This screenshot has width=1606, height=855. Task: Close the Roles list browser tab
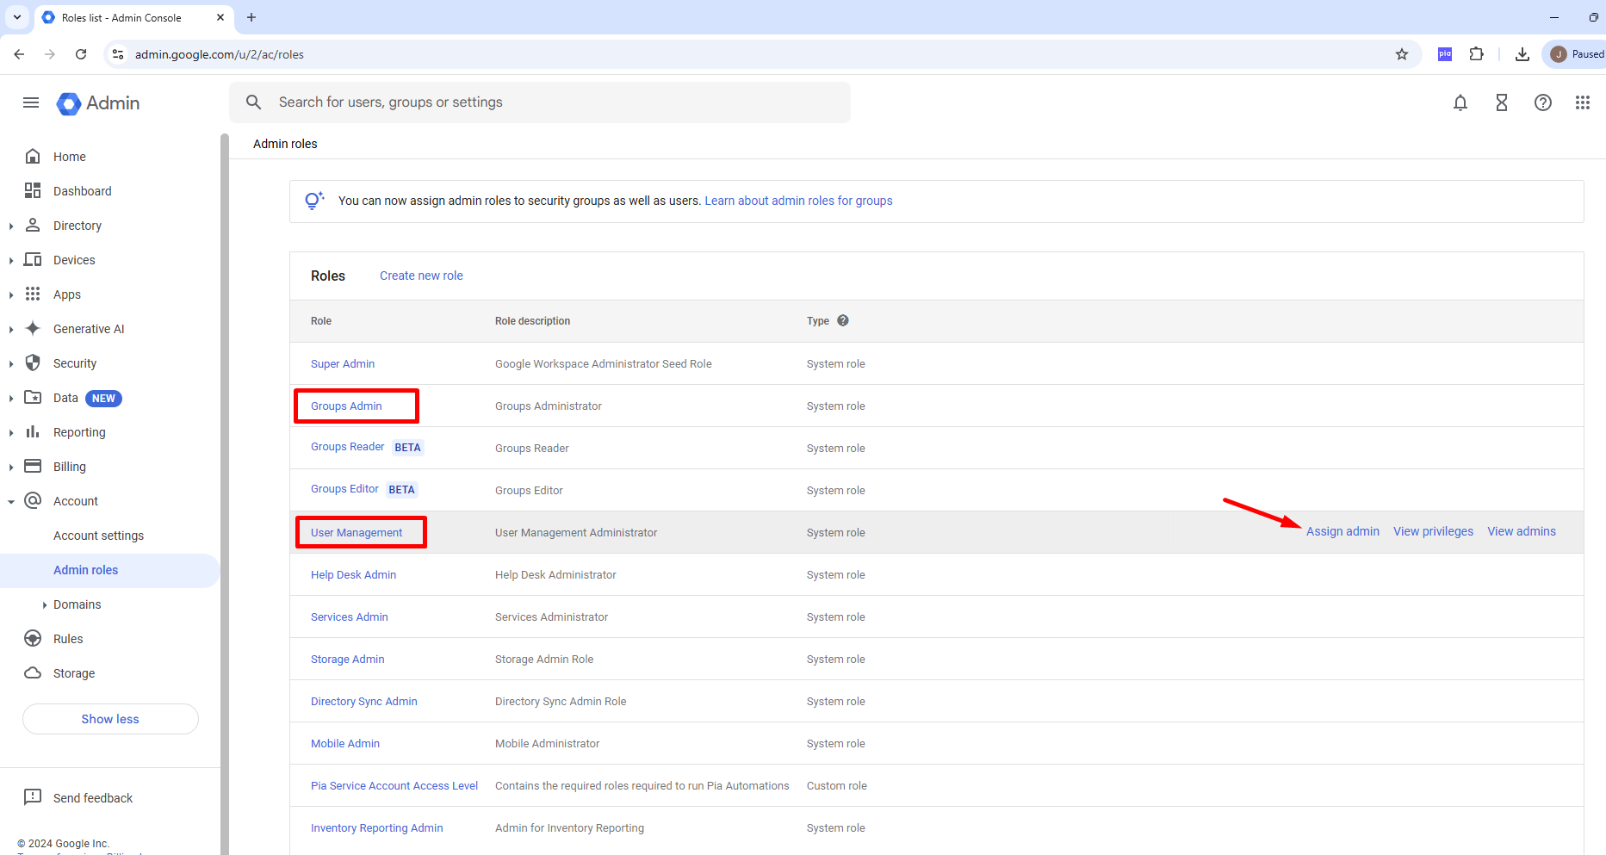click(x=220, y=17)
